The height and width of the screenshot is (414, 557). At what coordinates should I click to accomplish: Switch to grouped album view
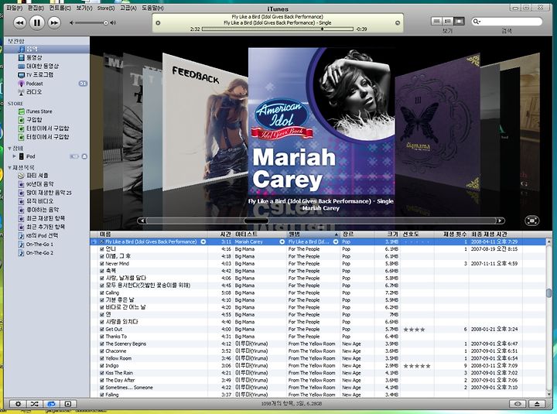point(448,22)
